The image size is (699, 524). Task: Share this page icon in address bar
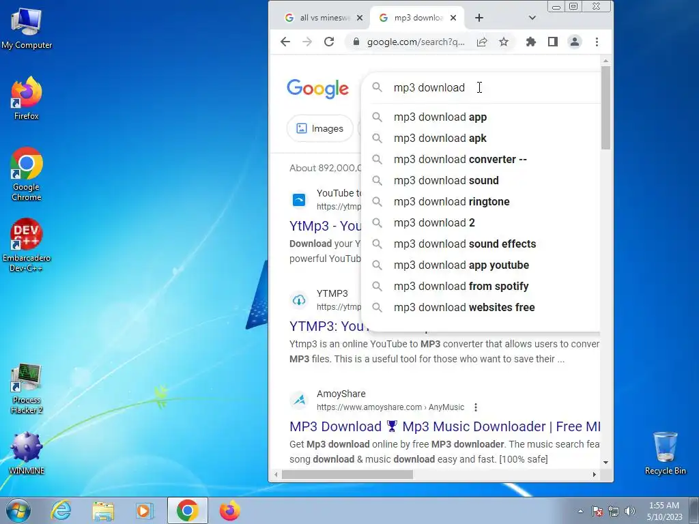click(x=482, y=42)
